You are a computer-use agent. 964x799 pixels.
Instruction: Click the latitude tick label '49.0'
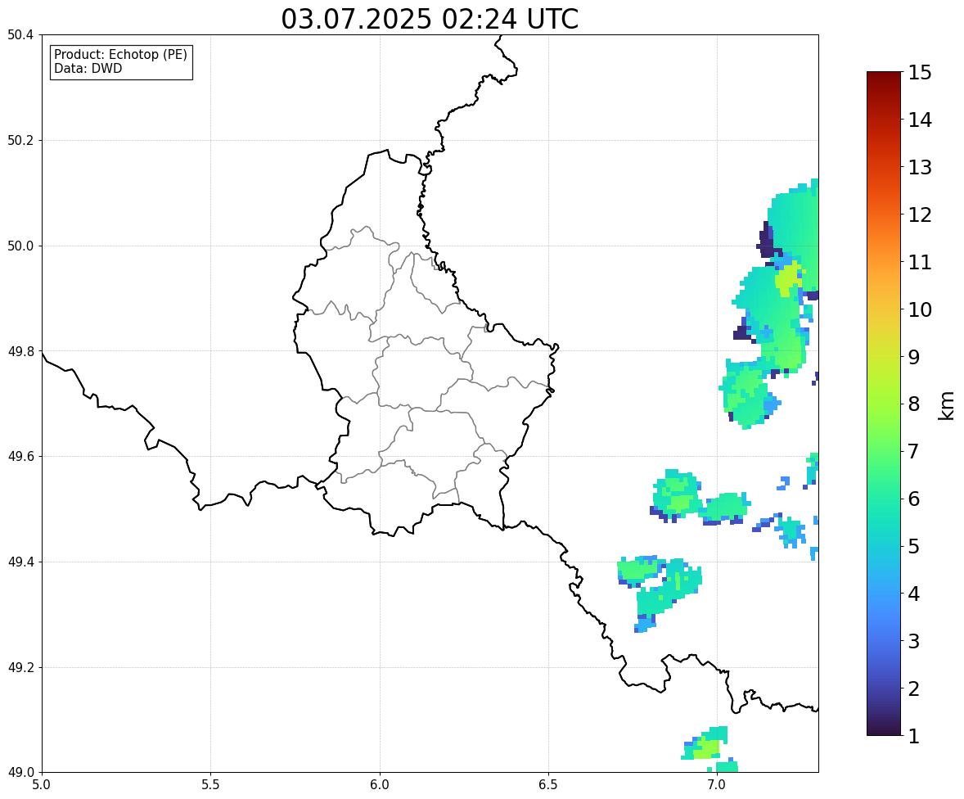click(20, 773)
